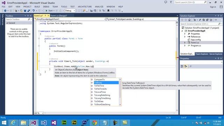The height and width of the screenshot is (126, 224).
Task: Toggle auto-hide pin on Solution Explorer
Action: tap(218, 16)
